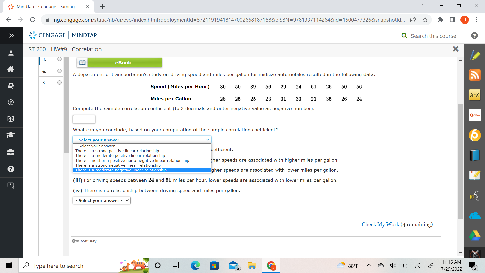Select the progress radio button for question 3

(59, 59)
